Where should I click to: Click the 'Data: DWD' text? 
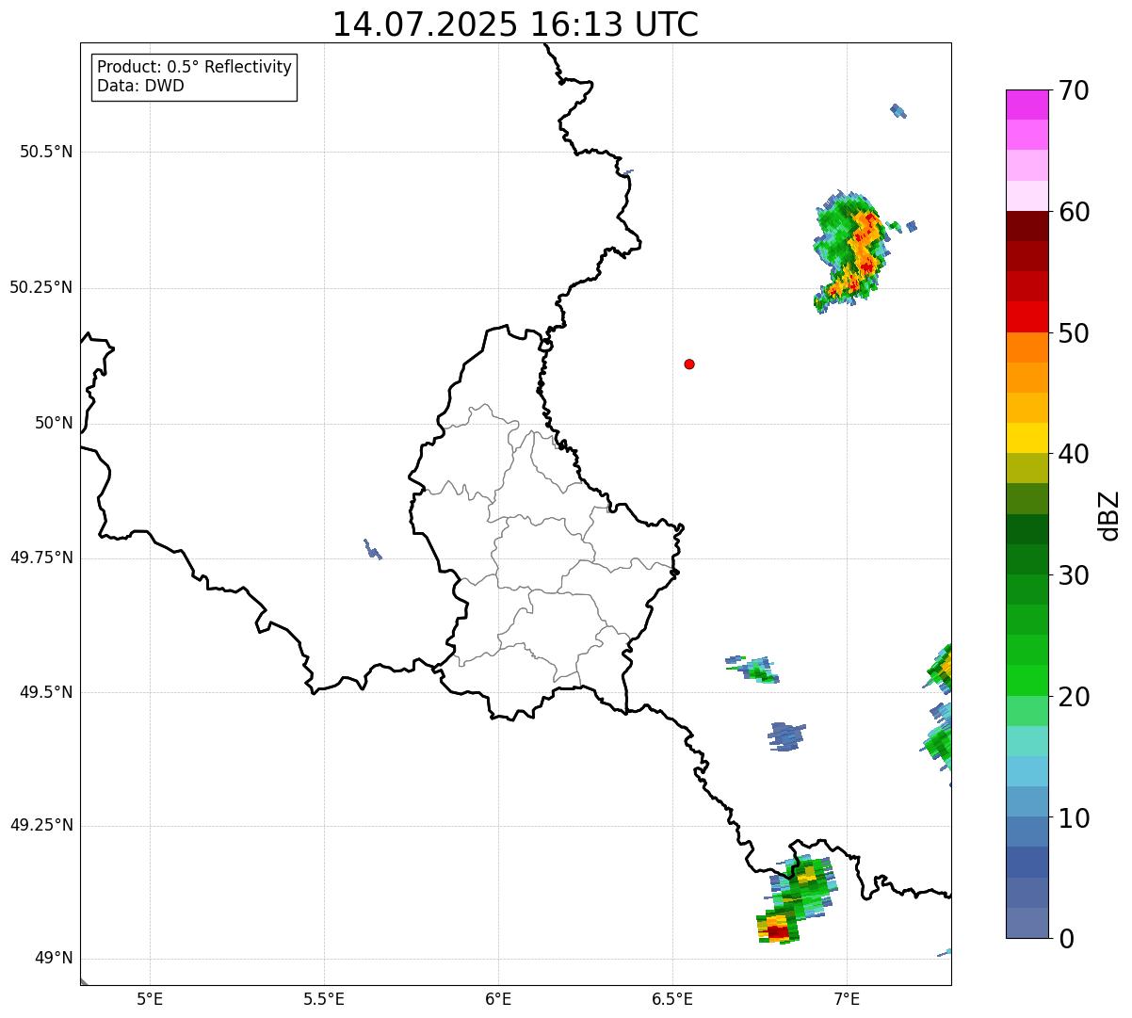140,86
